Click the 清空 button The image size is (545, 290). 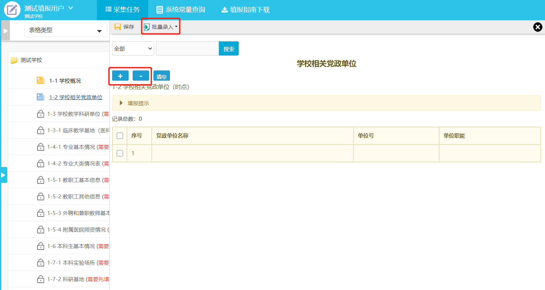(161, 76)
